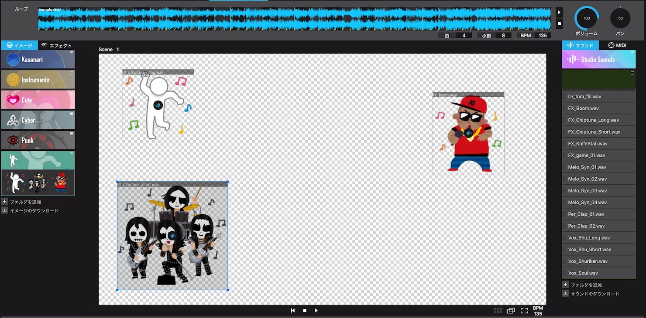The image size is (646, 318).
Task: Click the plus icon to add image folder
Action: [x=5, y=202]
